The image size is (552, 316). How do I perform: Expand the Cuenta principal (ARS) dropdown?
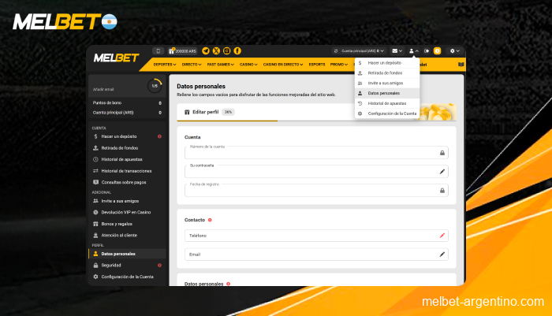(x=363, y=51)
